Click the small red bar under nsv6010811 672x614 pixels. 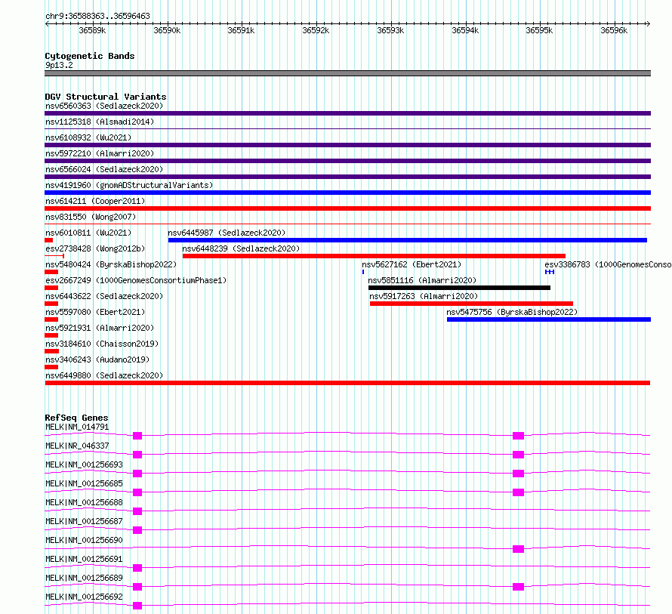tap(49, 240)
